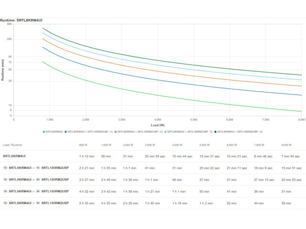The height and width of the screenshot is (229, 306).
Task: Click the '800 W' column header
Action: click(83, 145)
